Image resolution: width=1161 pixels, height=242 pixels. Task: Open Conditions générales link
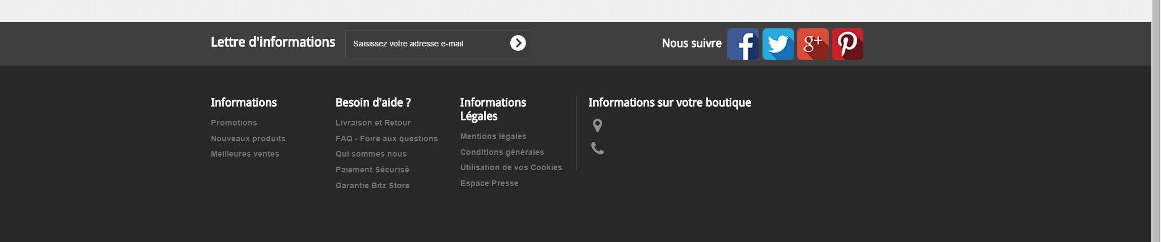coord(502,152)
